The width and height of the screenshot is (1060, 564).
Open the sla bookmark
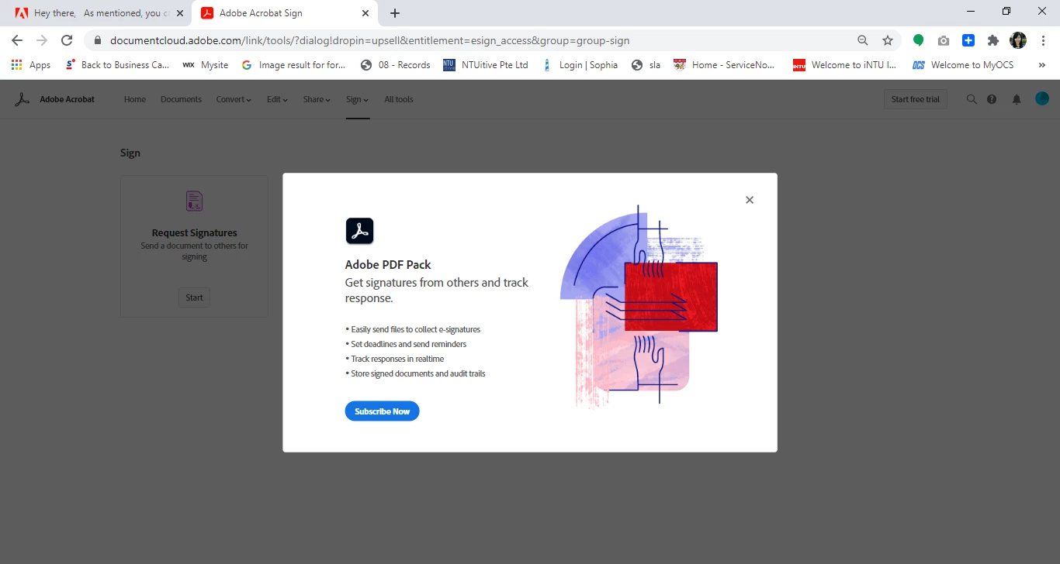pyautogui.click(x=646, y=65)
